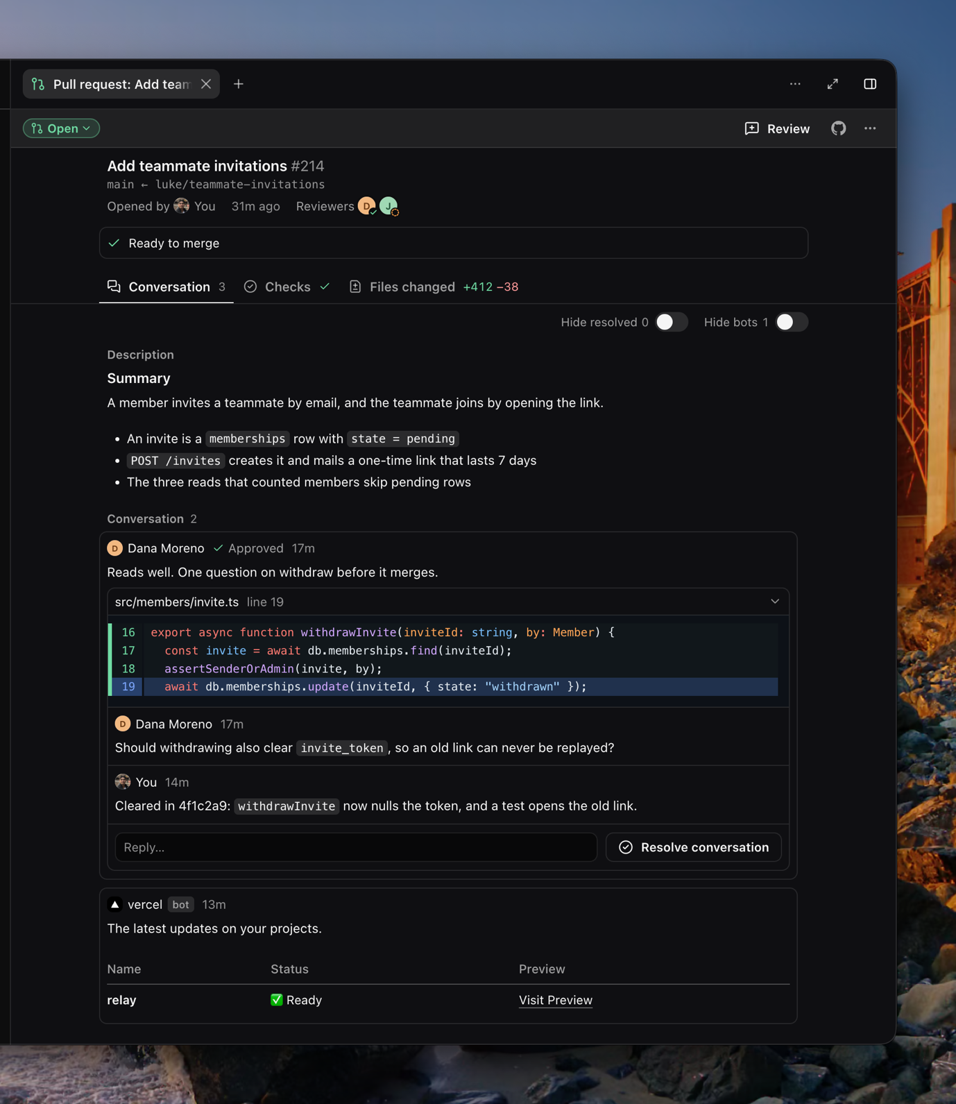Toggle the side panel layout icon
The height and width of the screenshot is (1104, 956).
870,84
